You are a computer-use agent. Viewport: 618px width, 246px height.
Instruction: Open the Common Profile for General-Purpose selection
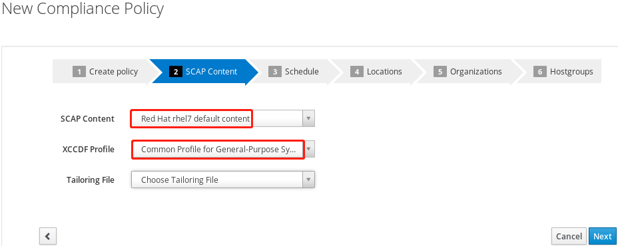click(x=223, y=149)
